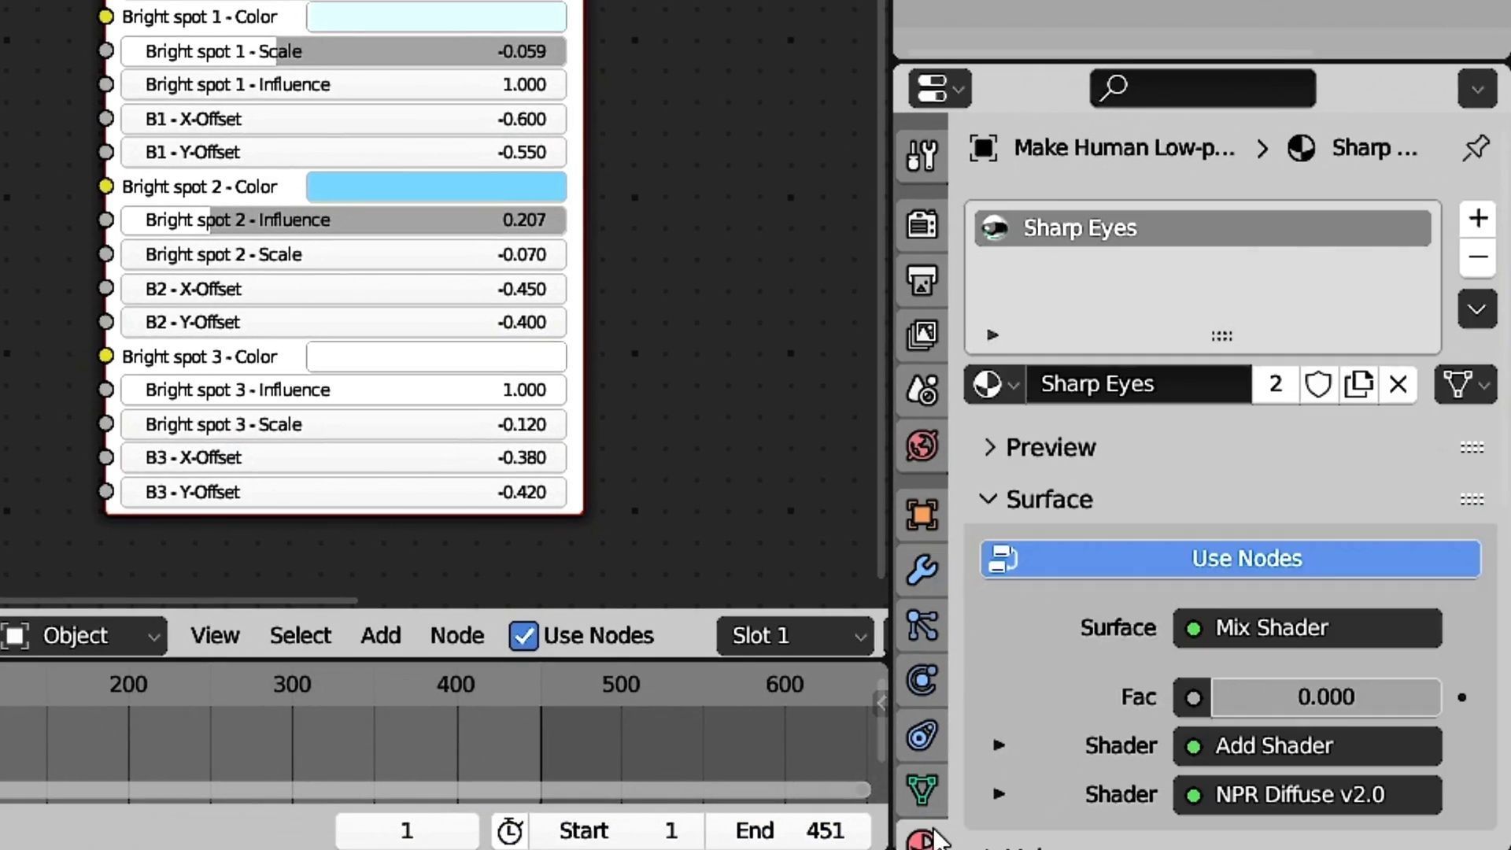This screenshot has width=1511, height=850.
Task: Click the Bright spot 2 Color swatch
Action: tap(436, 187)
